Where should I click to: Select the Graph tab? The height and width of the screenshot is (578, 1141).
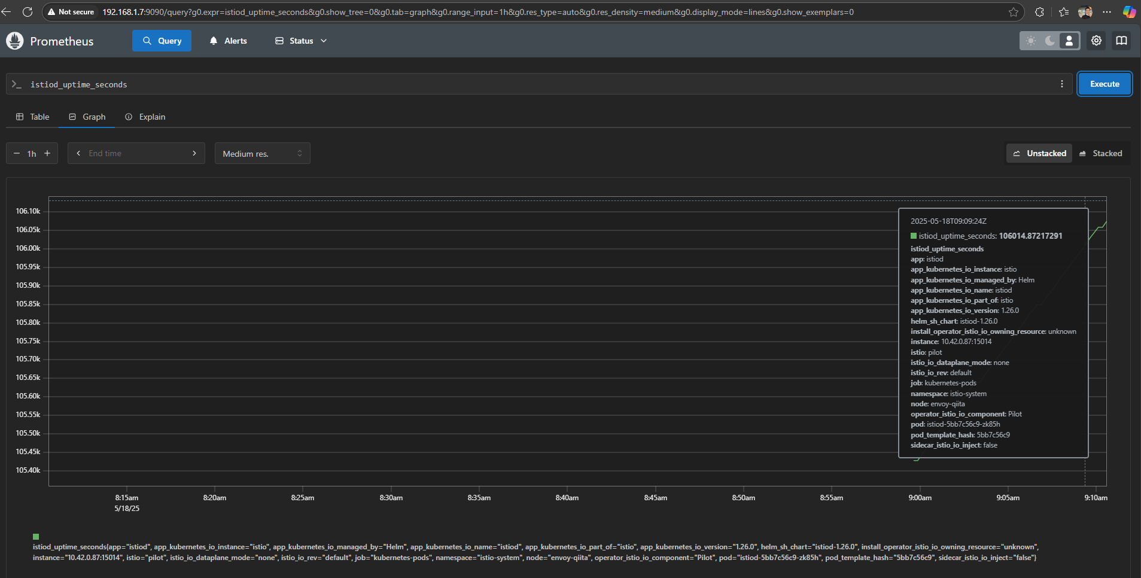87,117
